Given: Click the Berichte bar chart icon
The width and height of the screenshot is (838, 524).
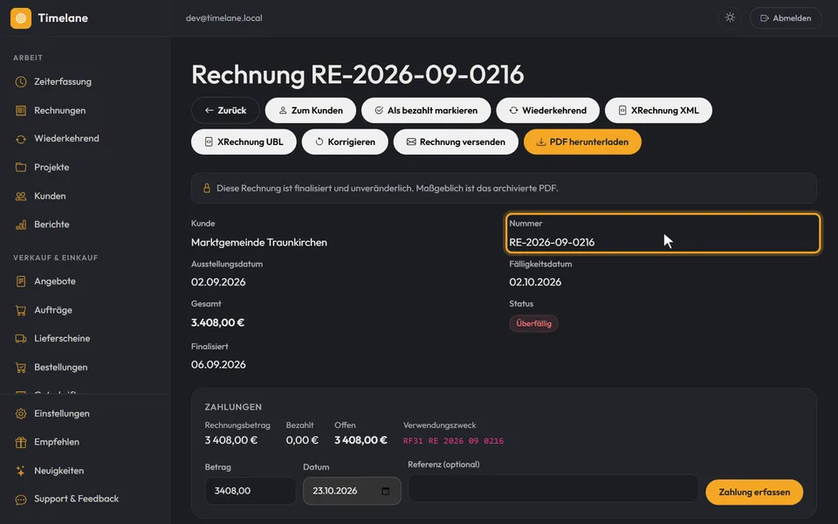Looking at the screenshot, I should 21,224.
